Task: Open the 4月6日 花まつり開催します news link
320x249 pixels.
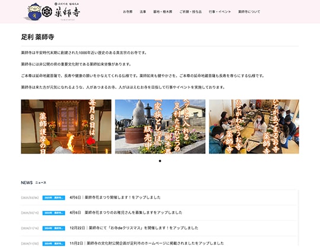Action: [115, 197]
